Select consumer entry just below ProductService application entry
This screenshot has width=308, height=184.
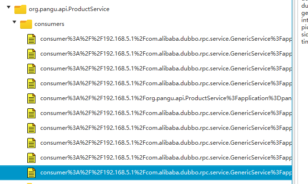(166, 113)
